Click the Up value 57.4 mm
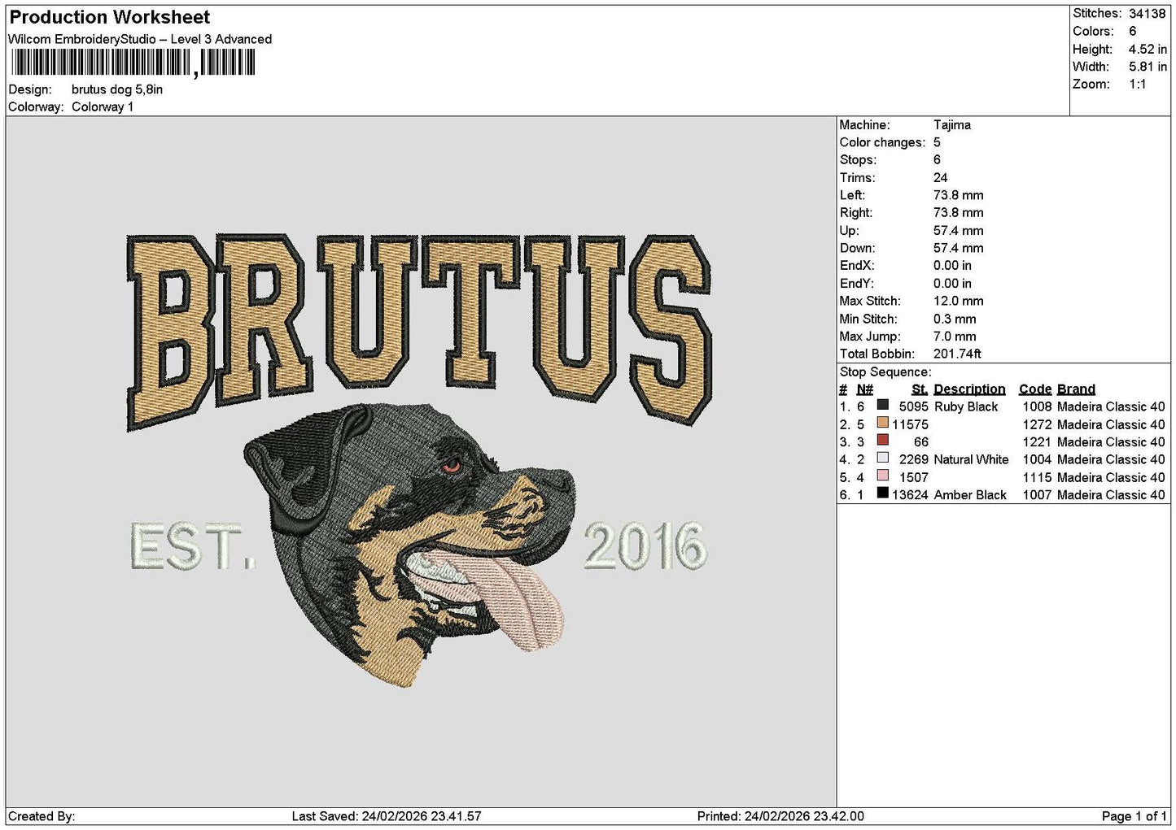 958,231
